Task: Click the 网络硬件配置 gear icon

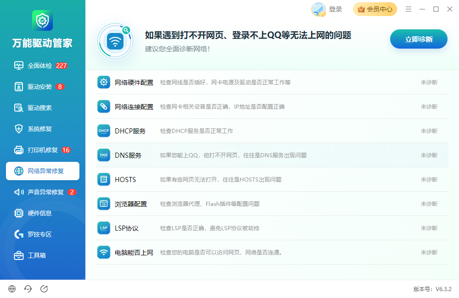Action: 104,82
